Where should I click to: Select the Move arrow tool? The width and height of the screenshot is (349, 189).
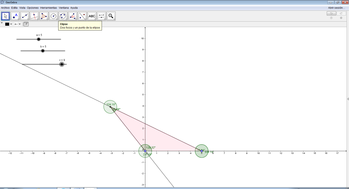click(x=6, y=16)
